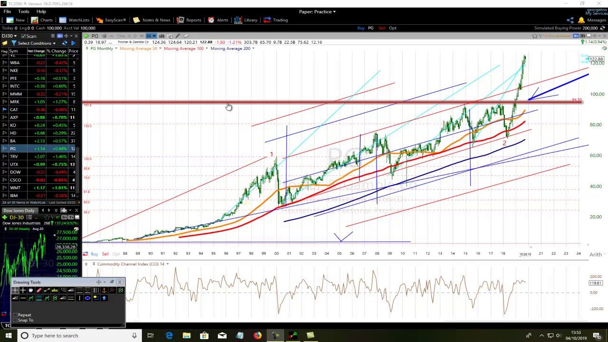
Task: Select the eraser drawing tool
Action: click(39, 290)
